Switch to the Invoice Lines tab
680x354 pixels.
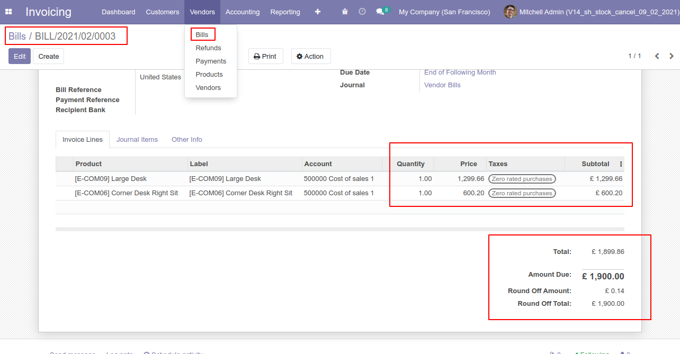(83, 140)
